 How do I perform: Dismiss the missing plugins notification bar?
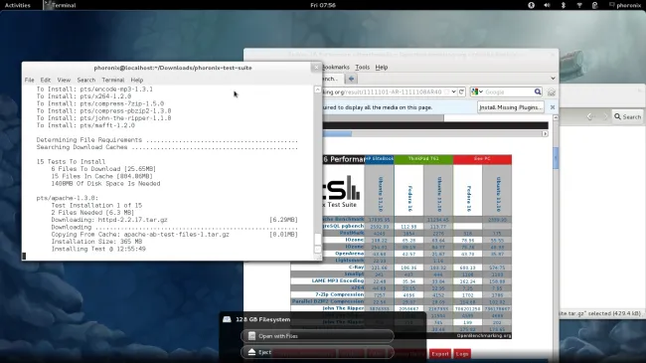click(x=553, y=107)
